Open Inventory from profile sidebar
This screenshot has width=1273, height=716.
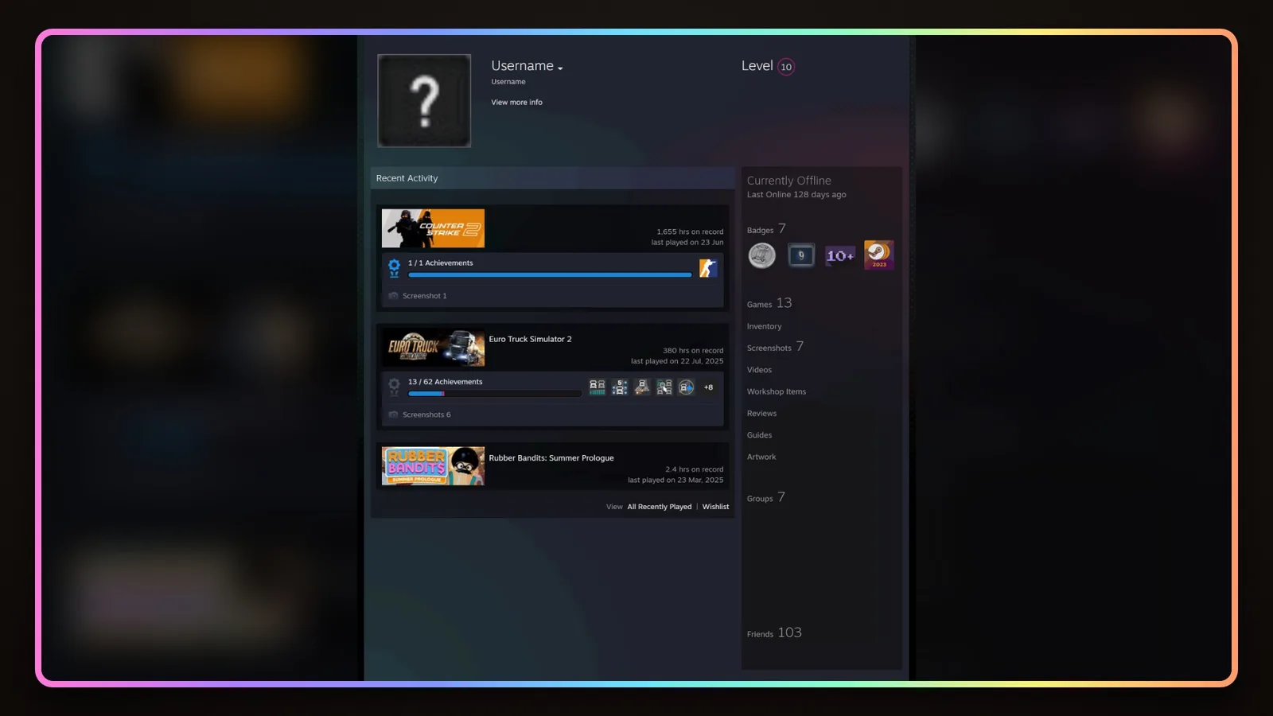pos(764,326)
